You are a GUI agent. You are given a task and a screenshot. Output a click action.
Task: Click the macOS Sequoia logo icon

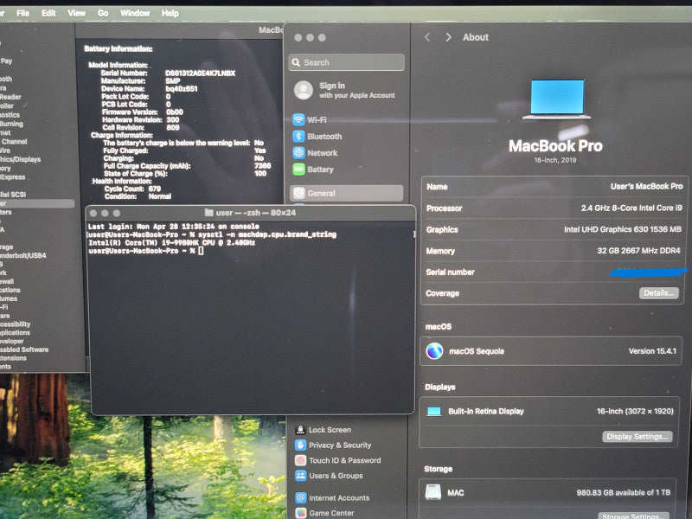435,351
